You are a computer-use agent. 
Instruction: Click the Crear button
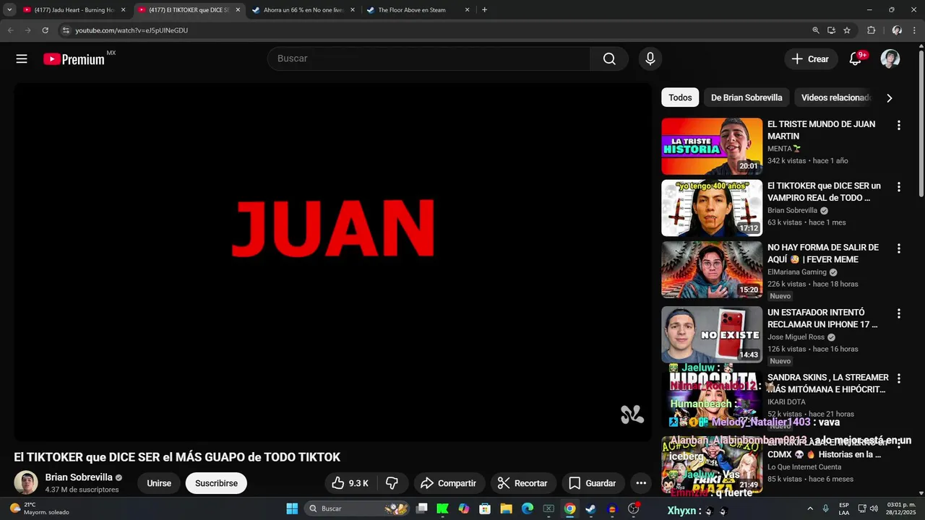pyautogui.click(x=811, y=59)
